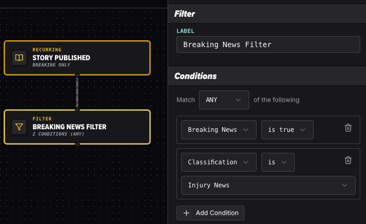Open the 'is true' operator dropdown
This screenshot has height=224, width=366.
point(287,130)
